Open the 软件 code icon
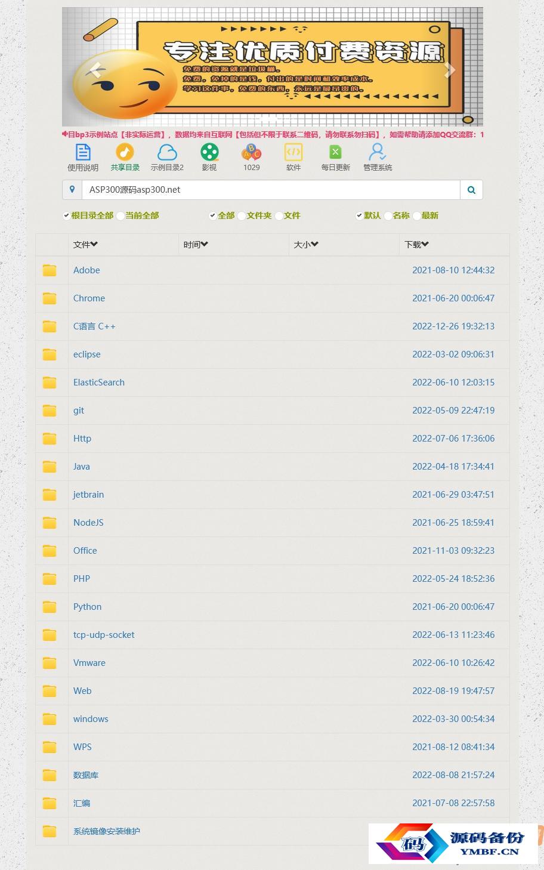Screen dimensions: 544x870 [293, 152]
